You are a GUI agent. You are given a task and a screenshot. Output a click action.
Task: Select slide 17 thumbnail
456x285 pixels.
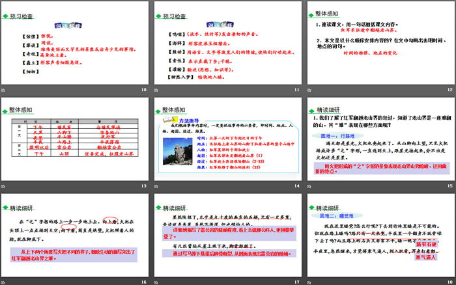pyautogui.click(x=228, y=234)
